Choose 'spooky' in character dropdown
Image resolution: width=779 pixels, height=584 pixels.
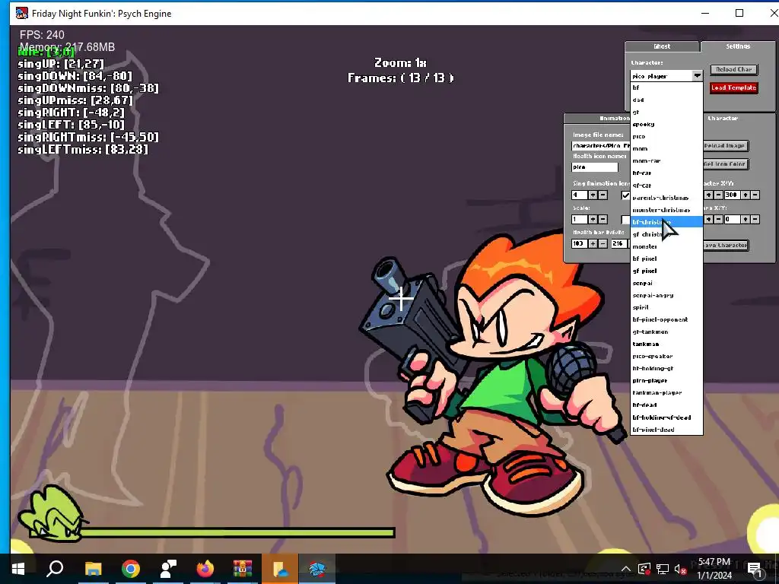[x=666, y=124]
